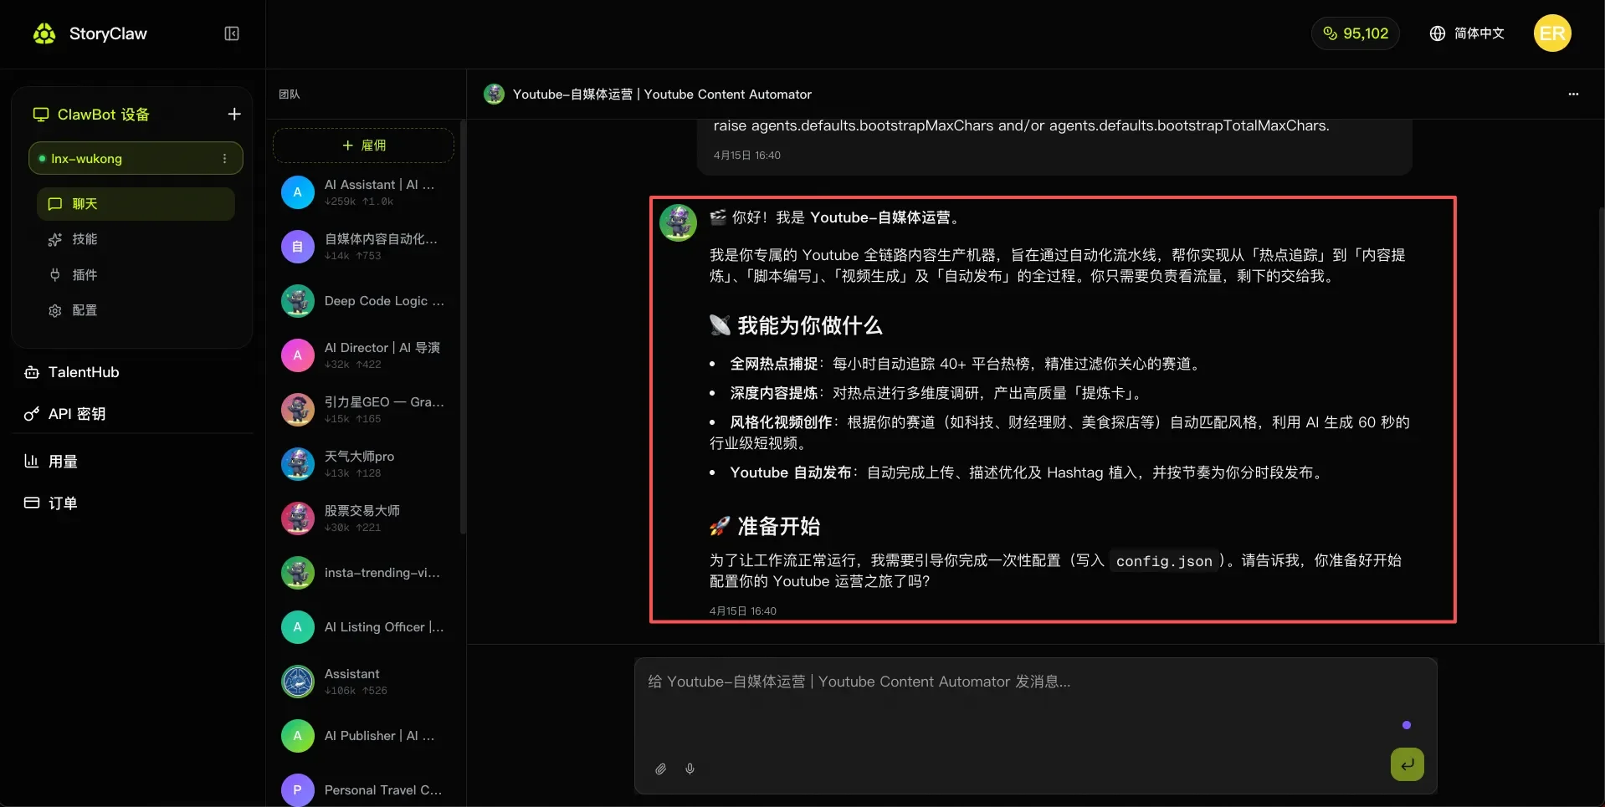Screen dimensions: 1605x807
Task: Select 天气大师pro agent
Action: tap(364, 464)
